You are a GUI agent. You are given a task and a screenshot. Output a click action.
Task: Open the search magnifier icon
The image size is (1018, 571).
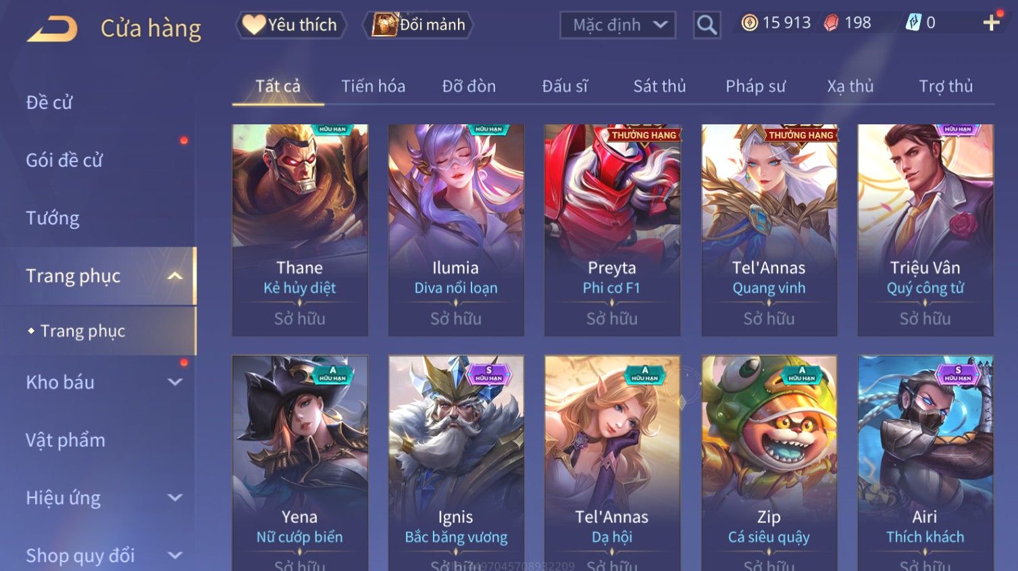pyautogui.click(x=707, y=25)
